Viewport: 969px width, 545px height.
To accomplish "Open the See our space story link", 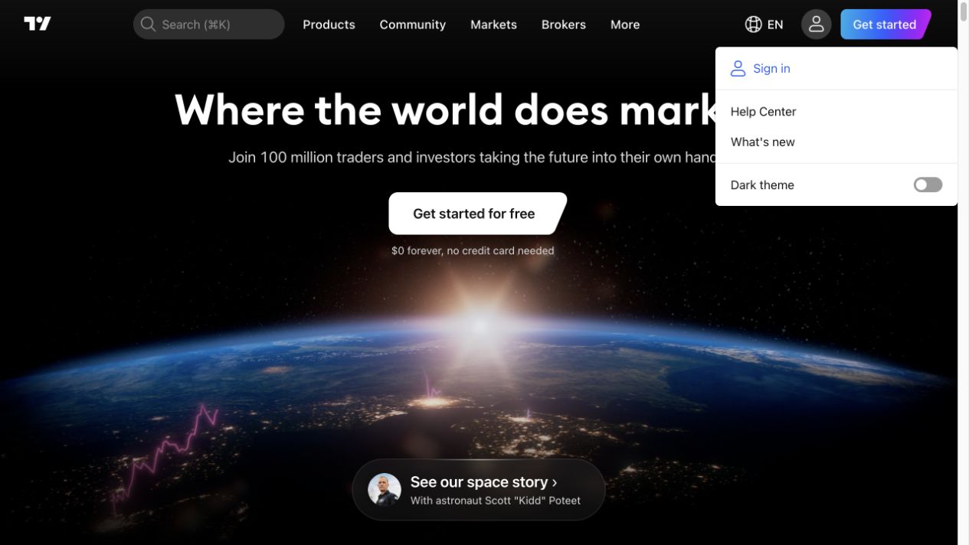I will (479, 490).
